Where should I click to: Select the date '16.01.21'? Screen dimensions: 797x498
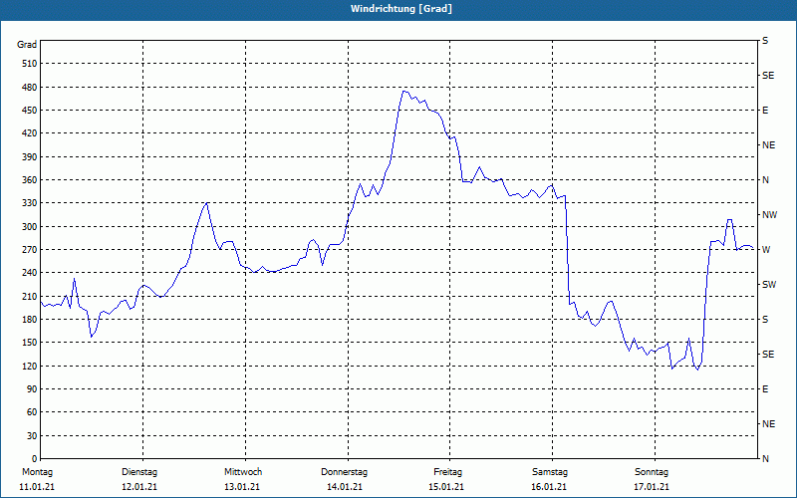549,487
